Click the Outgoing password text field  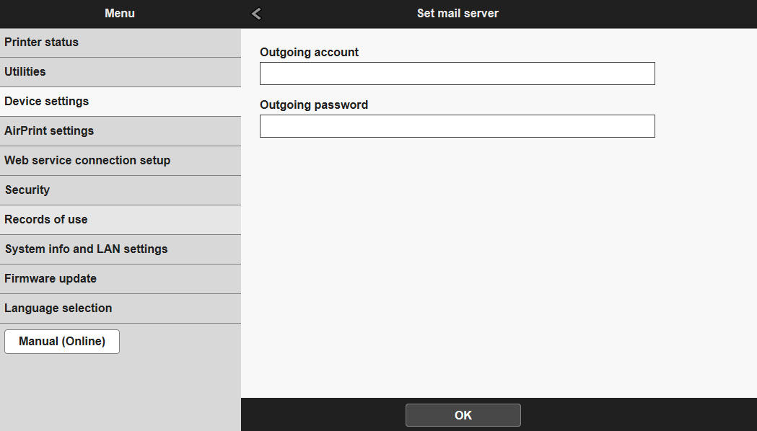(x=457, y=126)
